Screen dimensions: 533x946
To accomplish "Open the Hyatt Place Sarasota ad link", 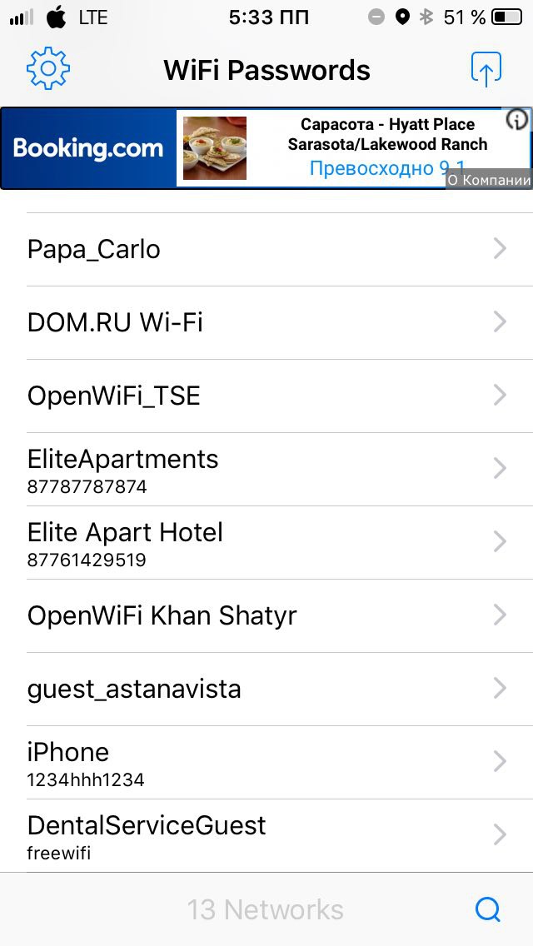I will click(387, 135).
